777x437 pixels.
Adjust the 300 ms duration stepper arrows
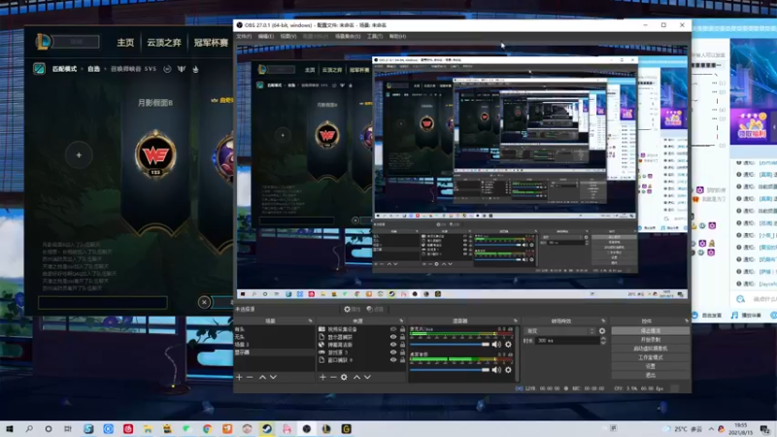tap(603, 341)
